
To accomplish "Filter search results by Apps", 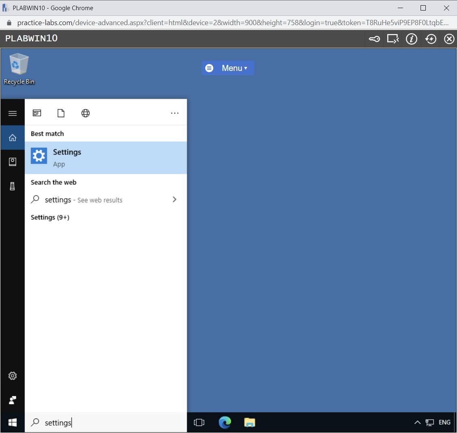I will (x=37, y=113).
